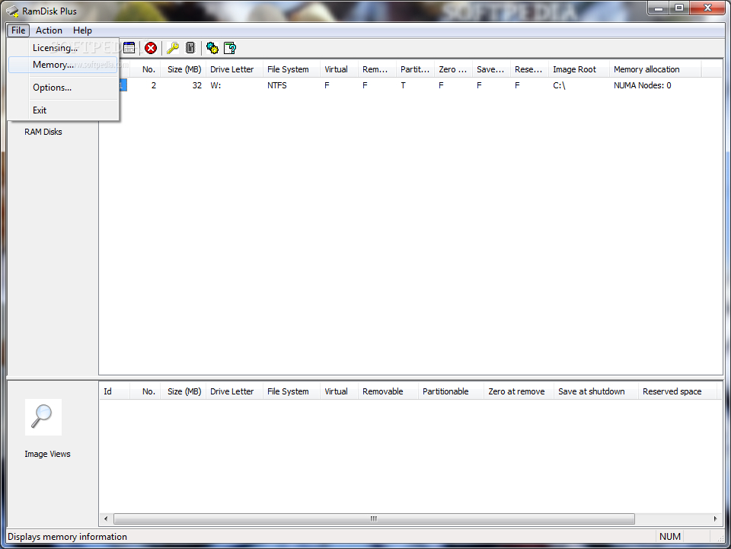
Task: Click the Partitionable header in bottom list
Action: click(452, 391)
